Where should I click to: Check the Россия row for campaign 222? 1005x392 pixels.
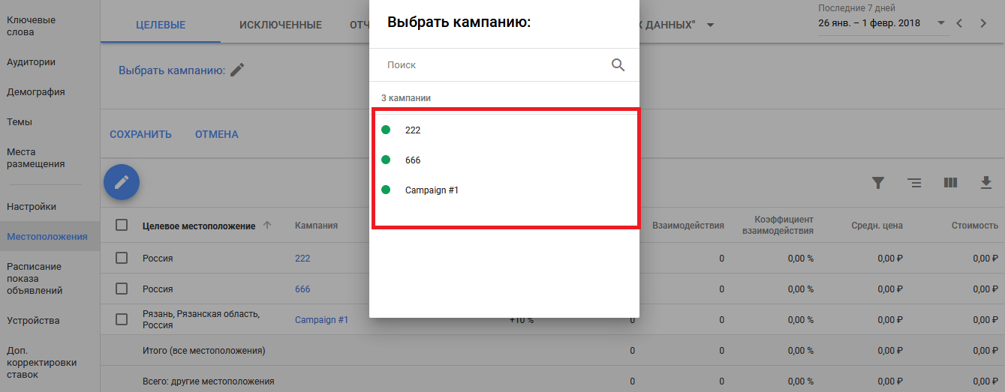point(122,258)
